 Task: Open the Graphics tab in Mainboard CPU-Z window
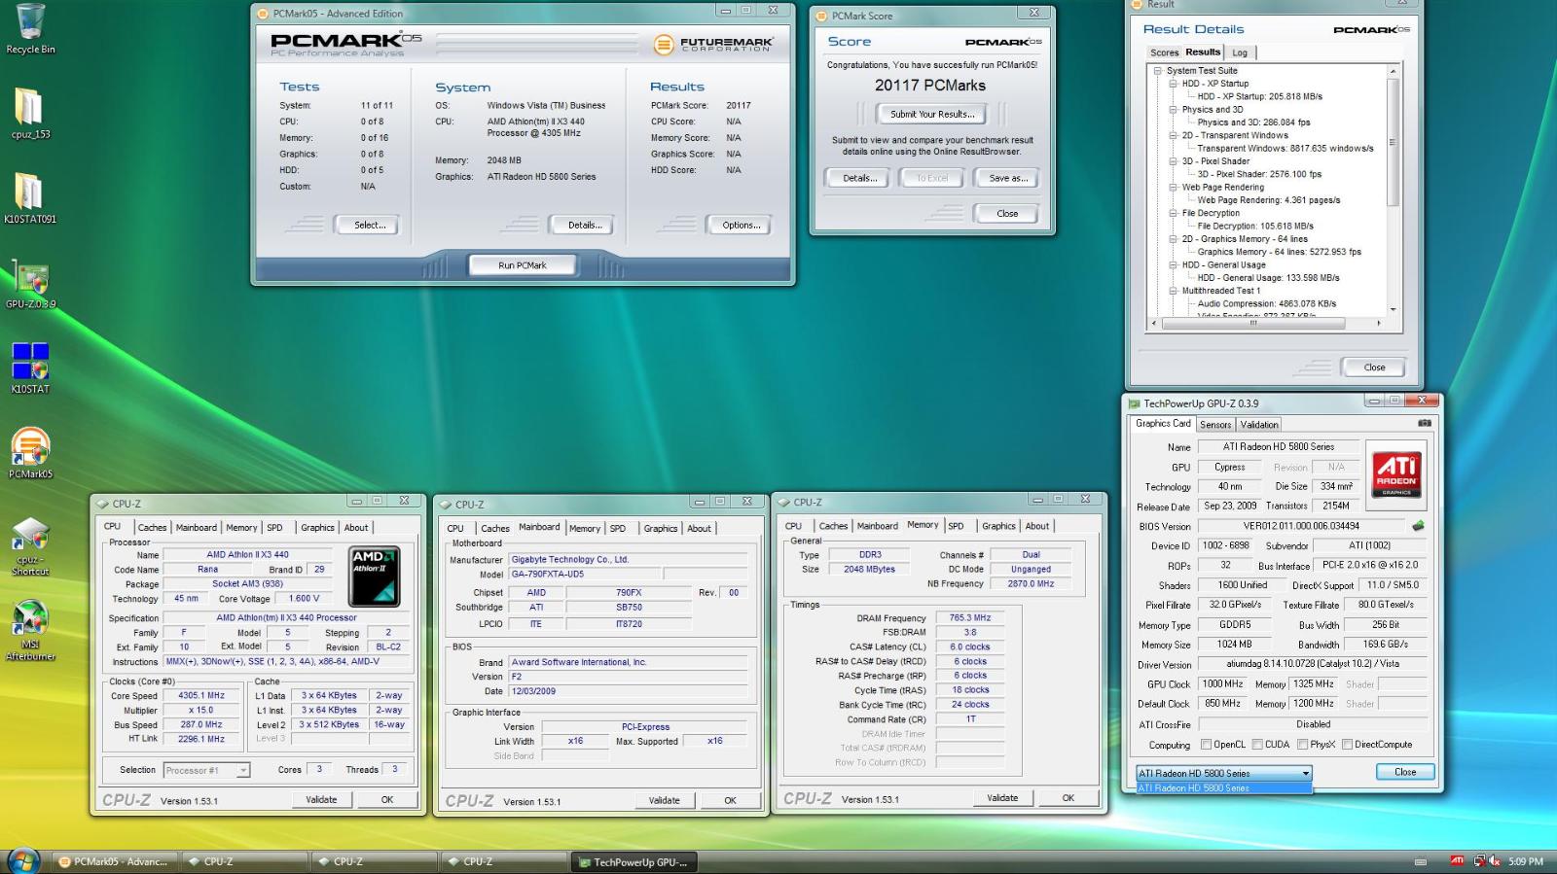coord(660,529)
